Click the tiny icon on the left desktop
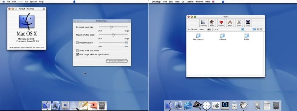 pos(85,74)
